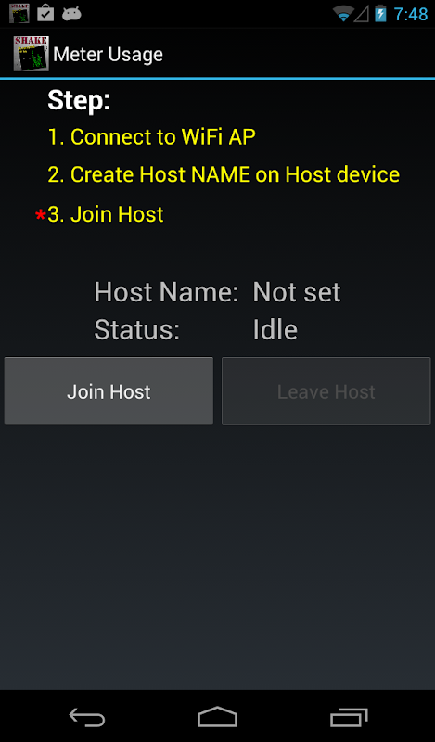Click the Join Host button
435x742 pixels.
109,390
